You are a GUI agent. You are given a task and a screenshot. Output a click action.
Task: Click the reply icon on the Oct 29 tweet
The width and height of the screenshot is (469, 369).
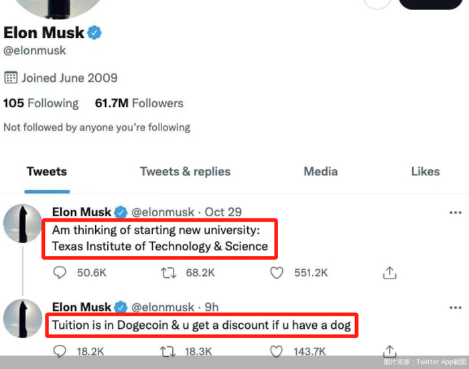(60, 273)
